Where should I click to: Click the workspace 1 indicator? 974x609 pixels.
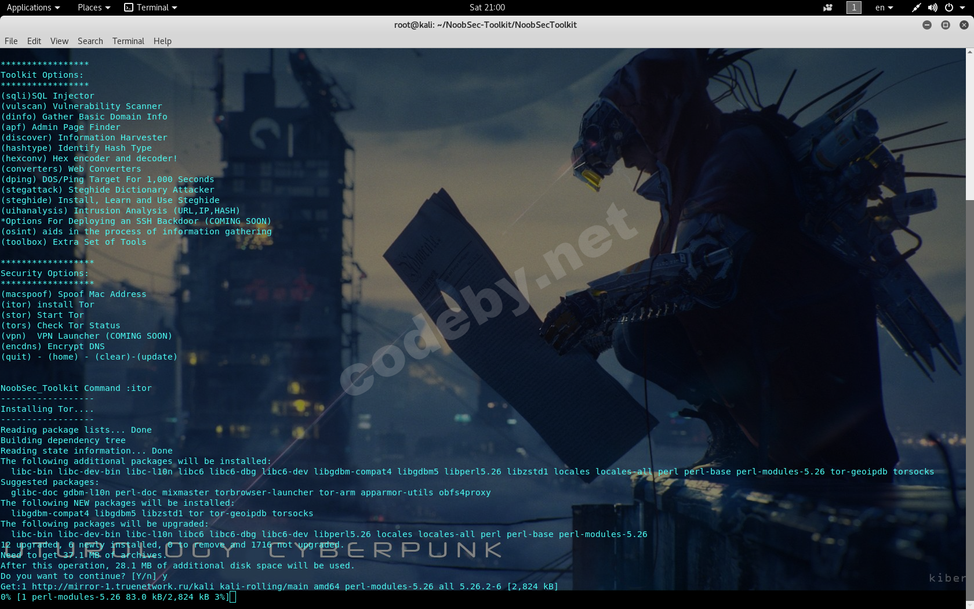click(853, 8)
